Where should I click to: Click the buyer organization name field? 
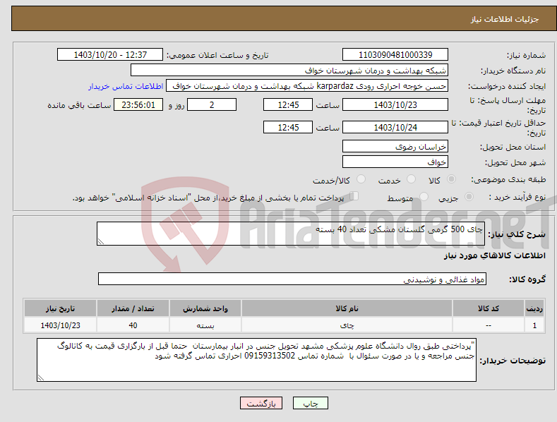click(289, 71)
